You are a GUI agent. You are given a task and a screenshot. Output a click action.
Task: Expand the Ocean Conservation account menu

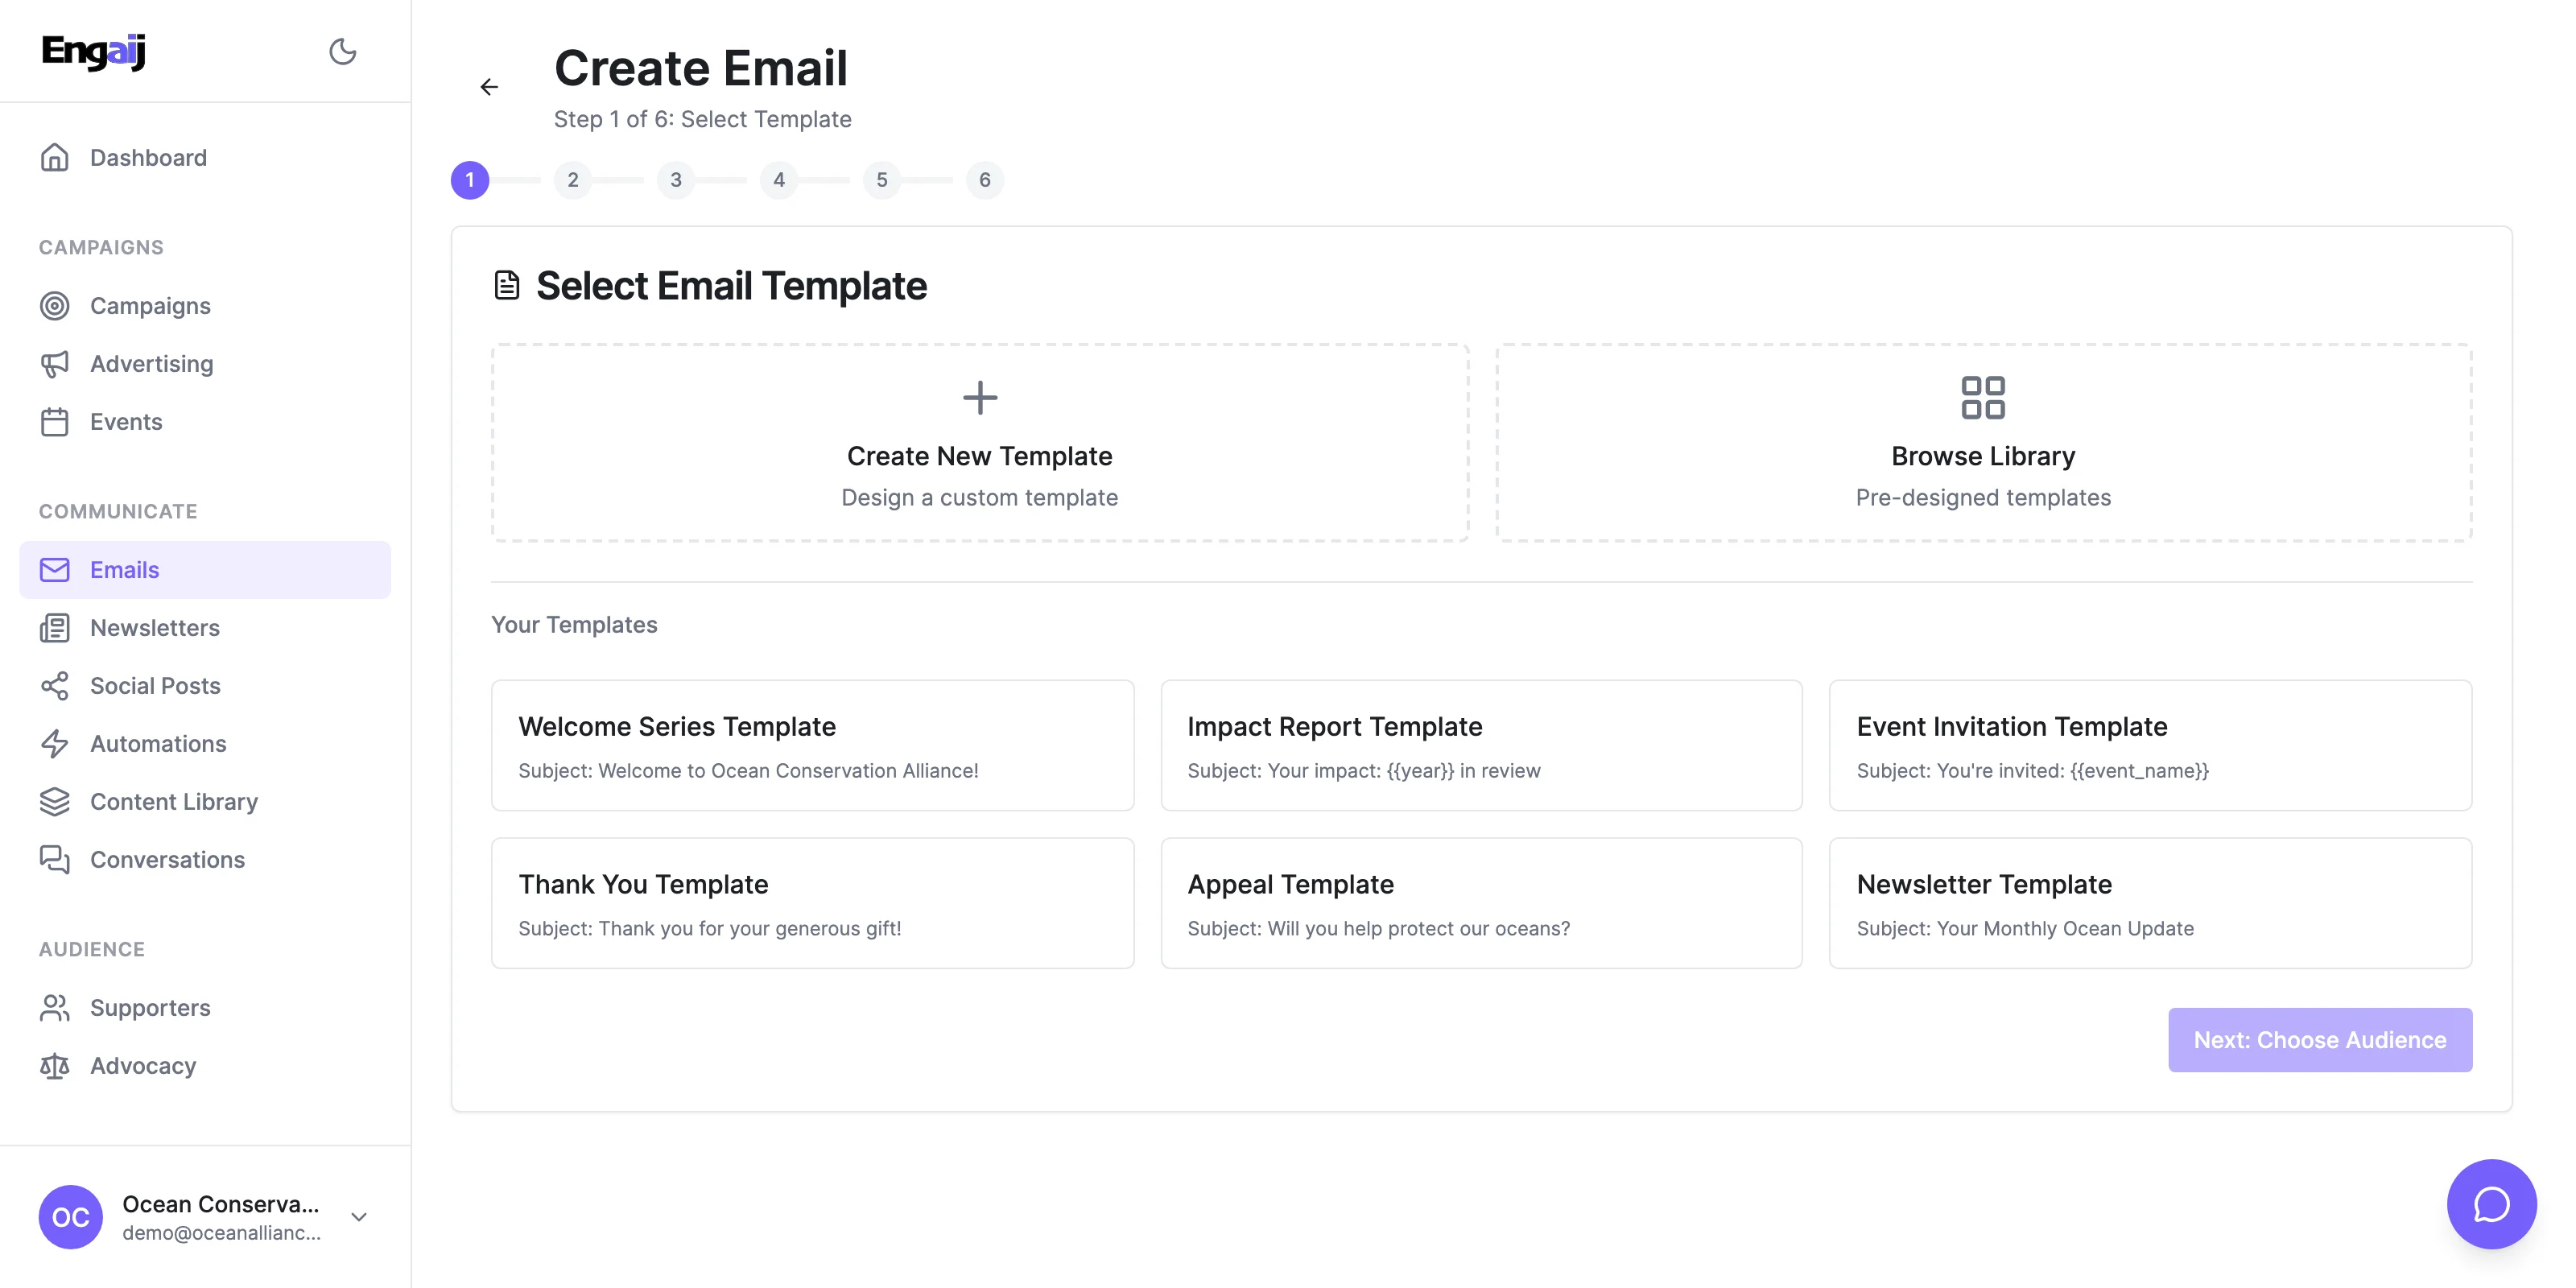pos(359,1217)
